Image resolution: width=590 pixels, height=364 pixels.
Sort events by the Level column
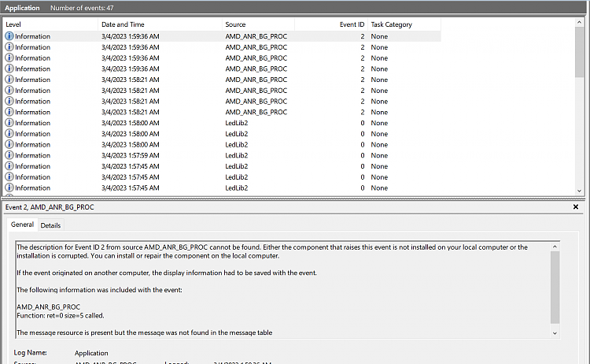tap(50, 24)
